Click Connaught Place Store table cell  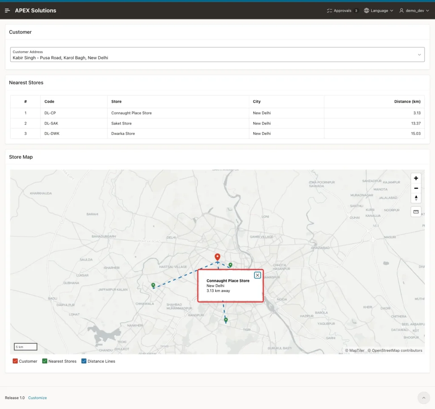tap(178, 113)
